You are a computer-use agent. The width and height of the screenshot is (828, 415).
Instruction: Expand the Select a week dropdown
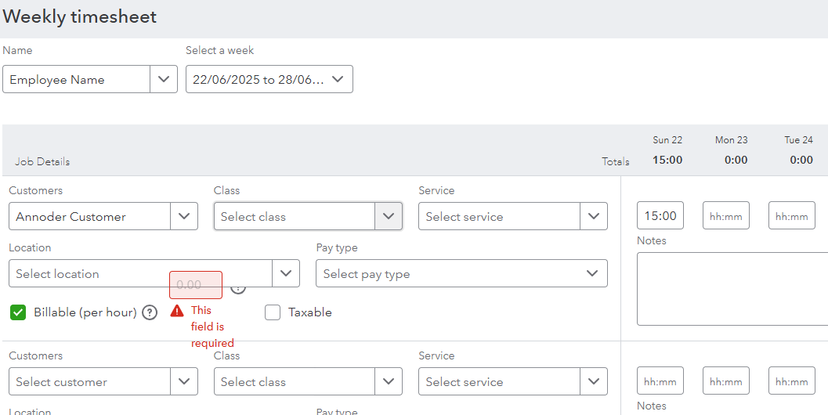click(338, 79)
